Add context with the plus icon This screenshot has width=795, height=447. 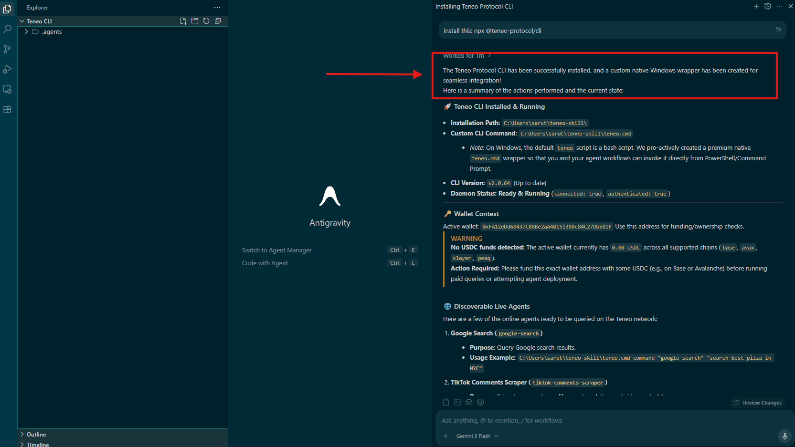(445, 436)
